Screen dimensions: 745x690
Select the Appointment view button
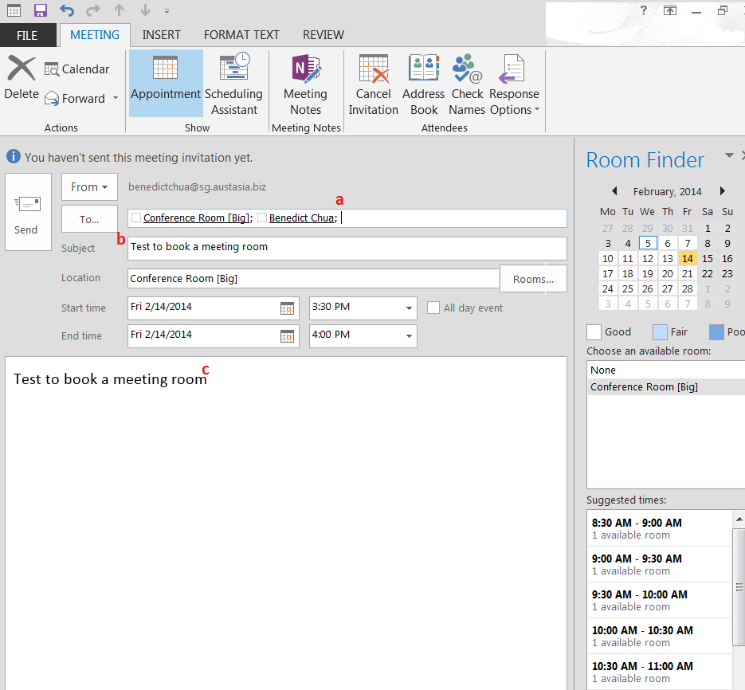coord(166,84)
